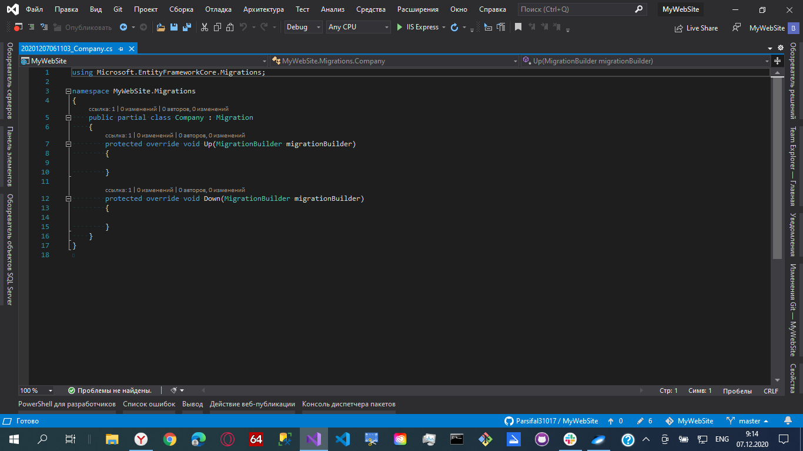Collapse the Company class outlining block
Image resolution: width=803 pixels, height=451 pixels.
point(68,117)
